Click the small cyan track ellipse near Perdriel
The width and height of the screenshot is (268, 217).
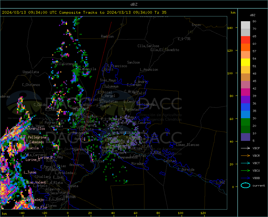99,135
